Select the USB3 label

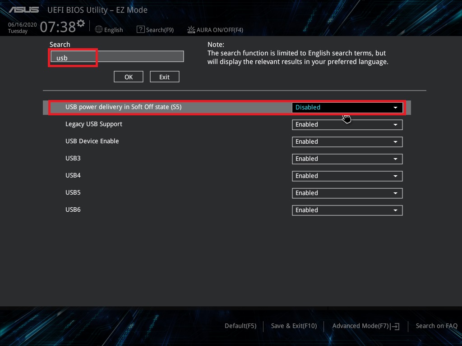click(73, 158)
